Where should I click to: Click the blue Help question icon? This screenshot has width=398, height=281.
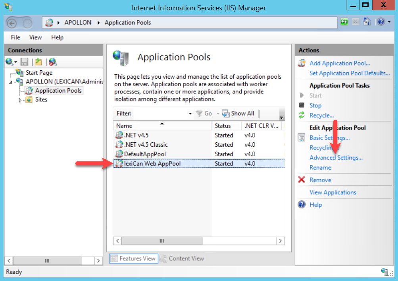302,205
